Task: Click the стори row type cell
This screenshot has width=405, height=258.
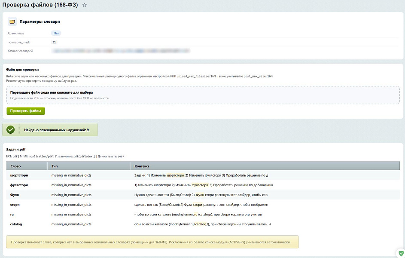Action: coord(71,205)
